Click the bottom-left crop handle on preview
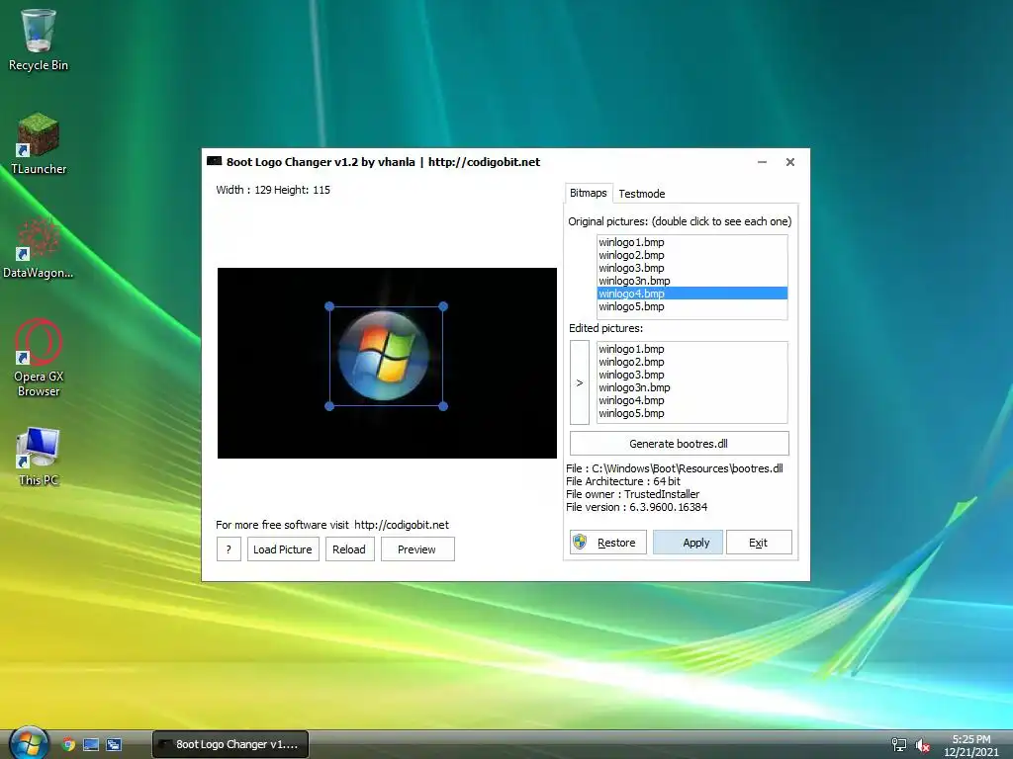The image size is (1013, 759). 329,406
